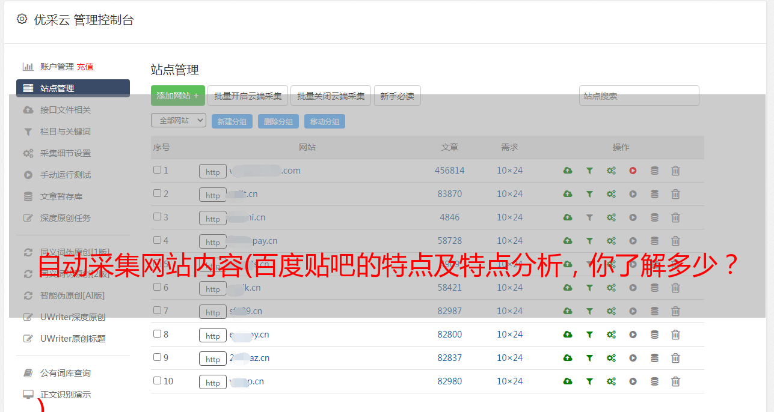Image resolution: width=774 pixels, height=412 pixels.
Task: Click the funnel icon in row 10
Action: tap(589, 381)
